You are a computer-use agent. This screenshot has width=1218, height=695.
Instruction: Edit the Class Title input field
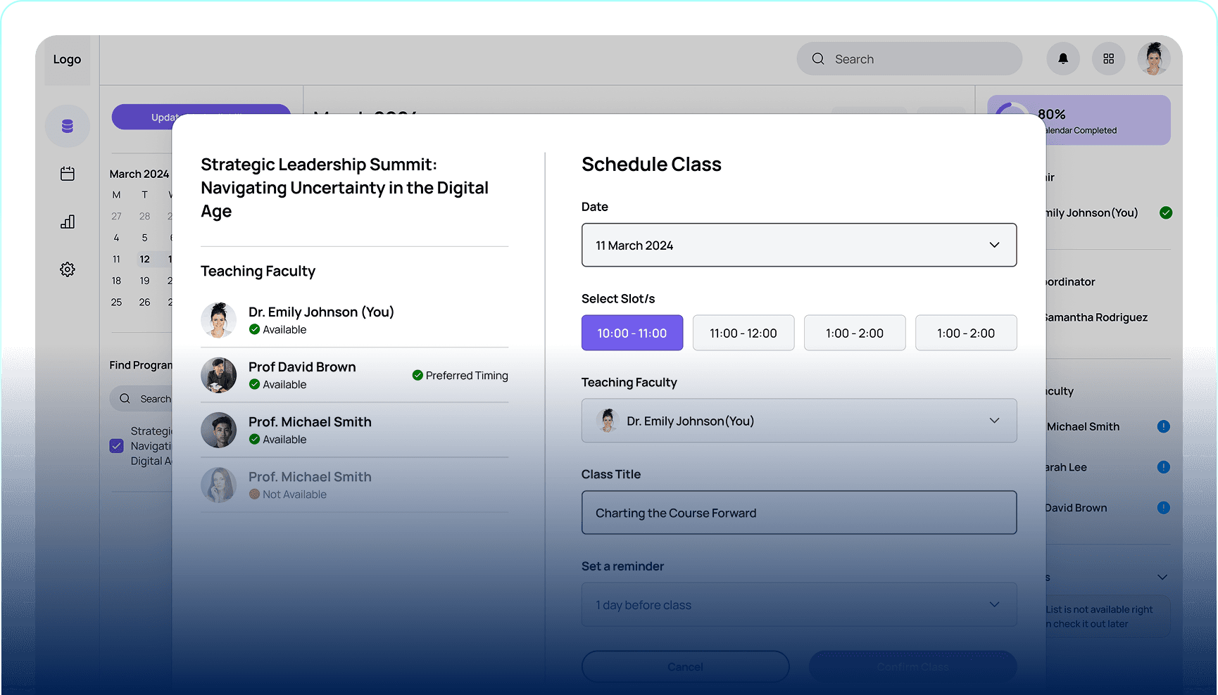coord(799,512)
